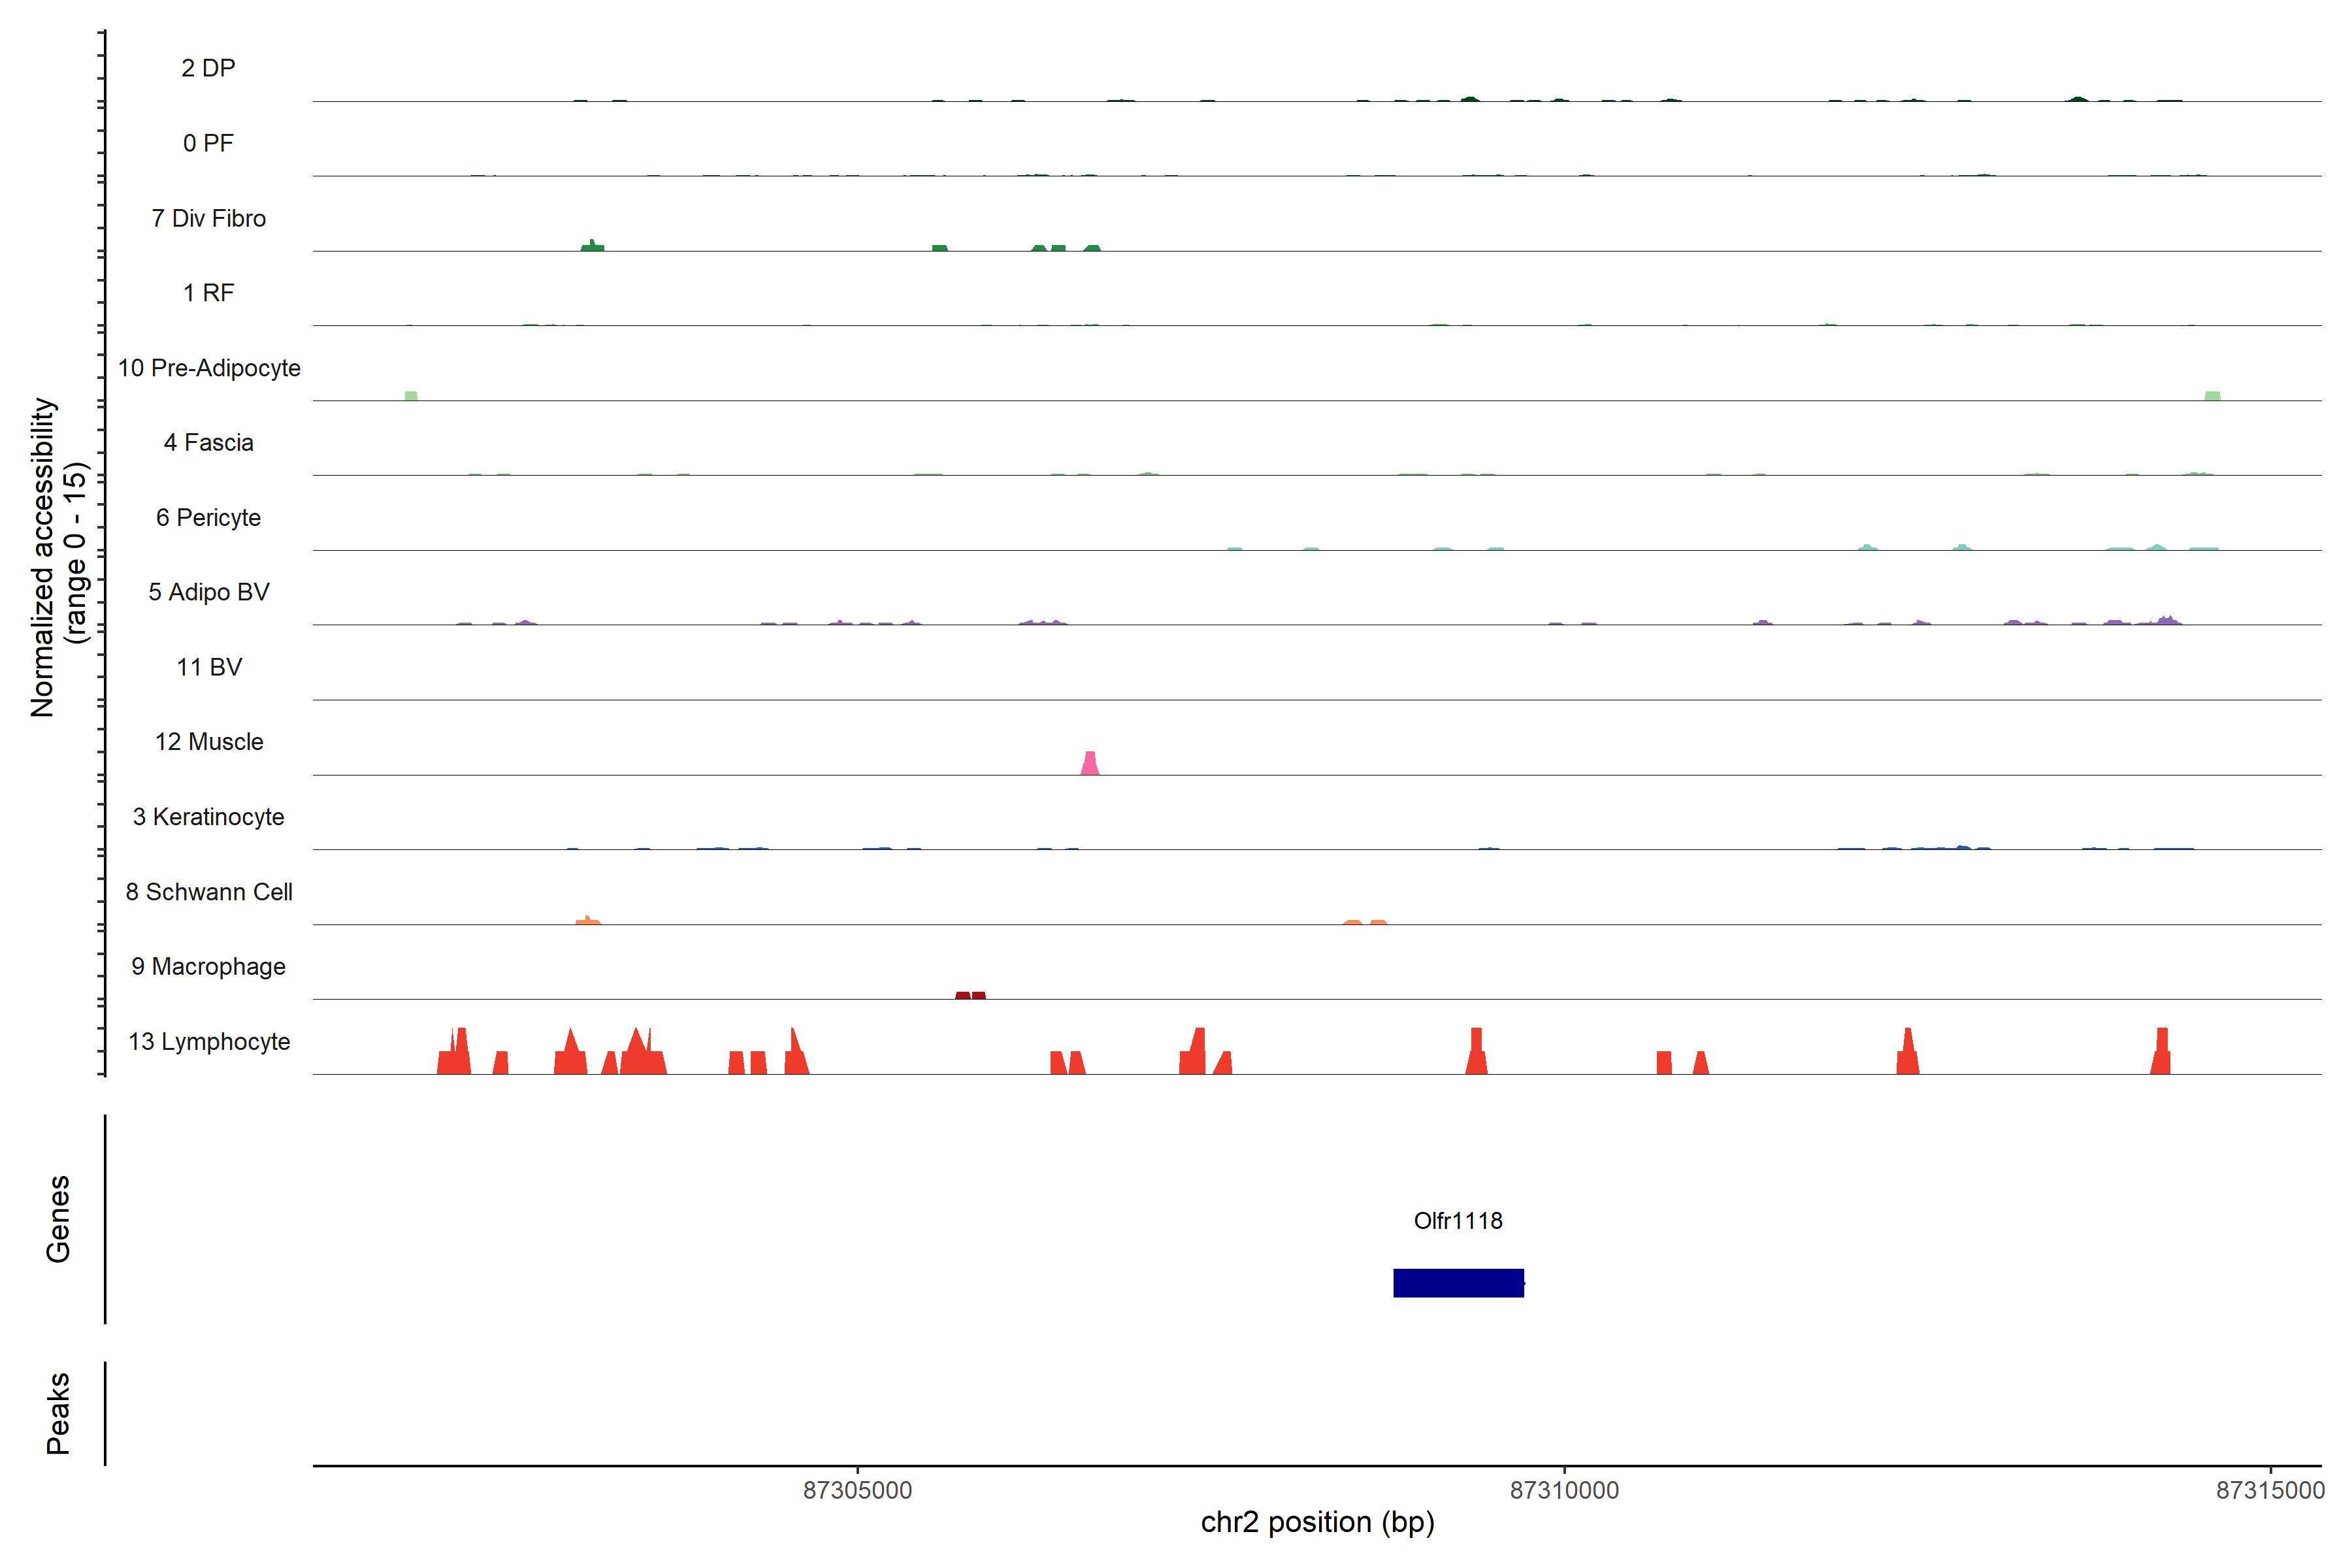Click the 7 Div Fibro track label
The image size is (2352, 1568).
[209, 218]
